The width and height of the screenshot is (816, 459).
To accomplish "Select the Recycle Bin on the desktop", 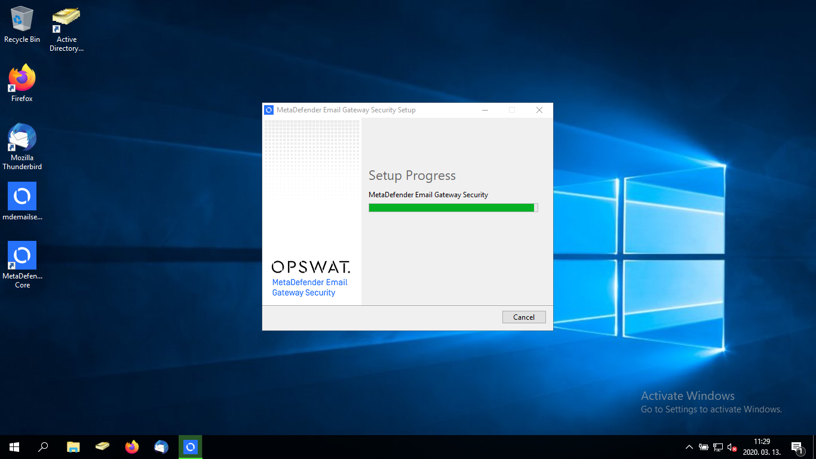I will 22,20.
